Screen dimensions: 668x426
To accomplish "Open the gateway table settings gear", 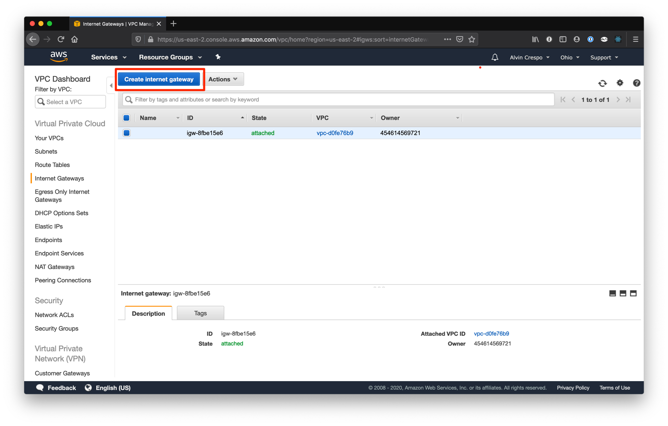I will (620, 83).
